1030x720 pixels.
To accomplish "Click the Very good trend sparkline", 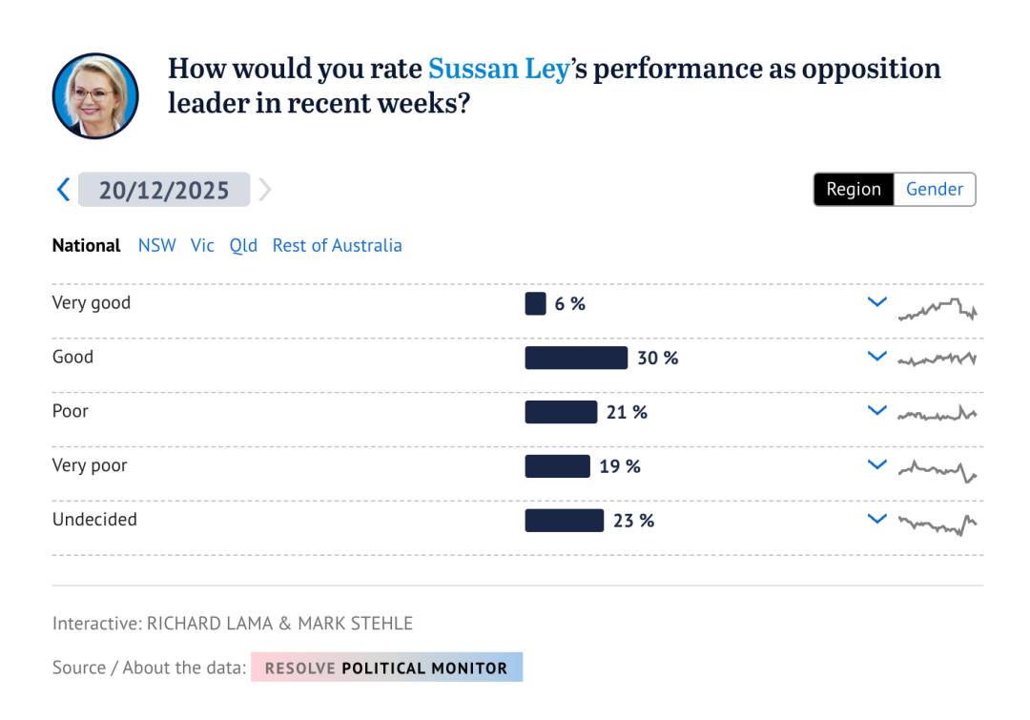I will (937, 310).
